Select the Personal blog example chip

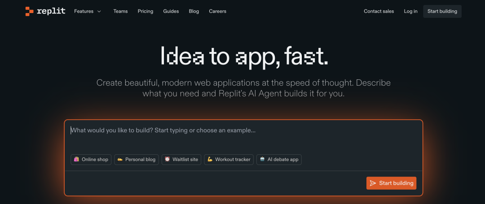[137, 160]
